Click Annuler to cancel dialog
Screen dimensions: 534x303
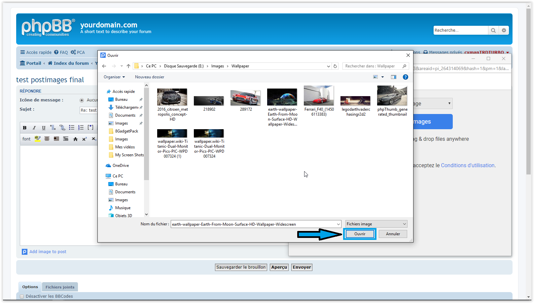tap(393, 234)
